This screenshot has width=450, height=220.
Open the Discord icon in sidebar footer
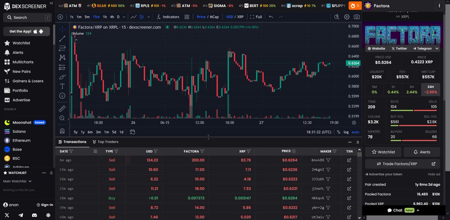[34, 215]
